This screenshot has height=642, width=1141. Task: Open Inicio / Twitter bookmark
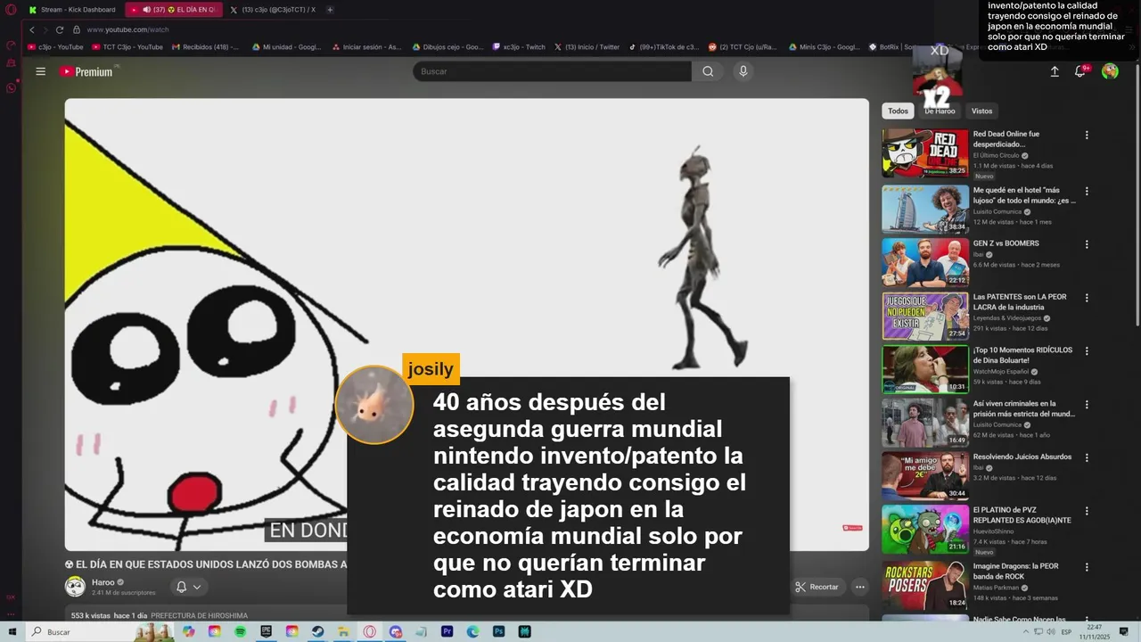[587, 47]
